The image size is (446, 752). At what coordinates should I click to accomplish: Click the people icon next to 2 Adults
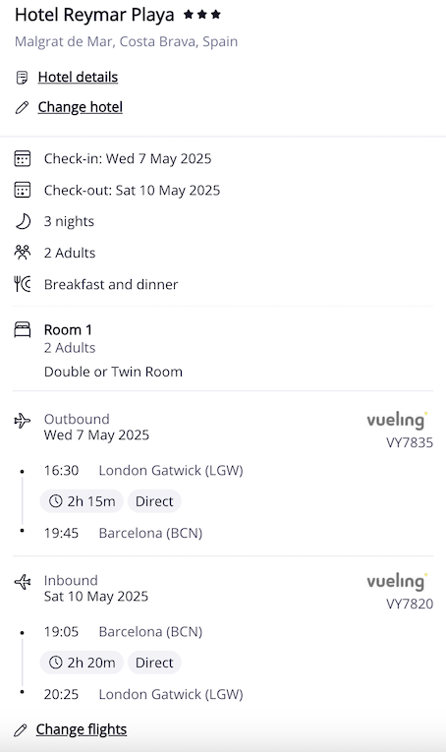(23, 253)
